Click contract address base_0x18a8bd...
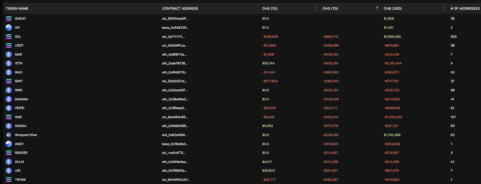This screenshot has width=481, height=184. pos(175,144)
